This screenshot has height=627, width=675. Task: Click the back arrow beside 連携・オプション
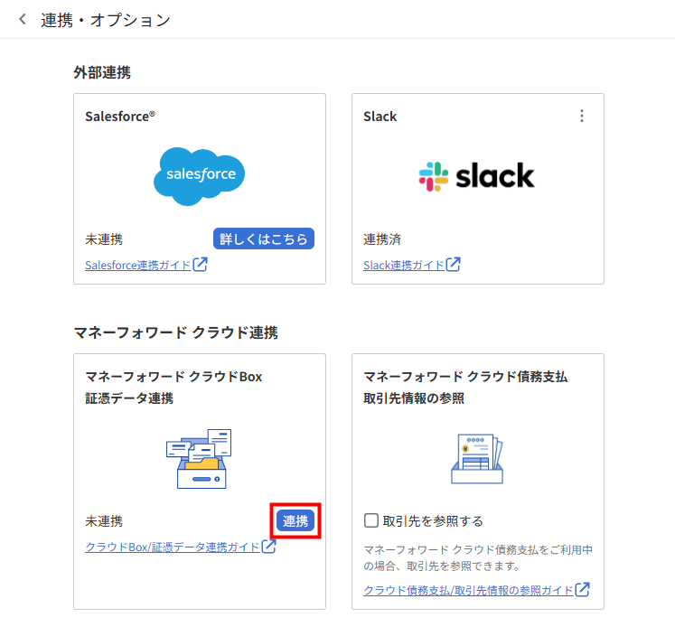click(23, 20)
